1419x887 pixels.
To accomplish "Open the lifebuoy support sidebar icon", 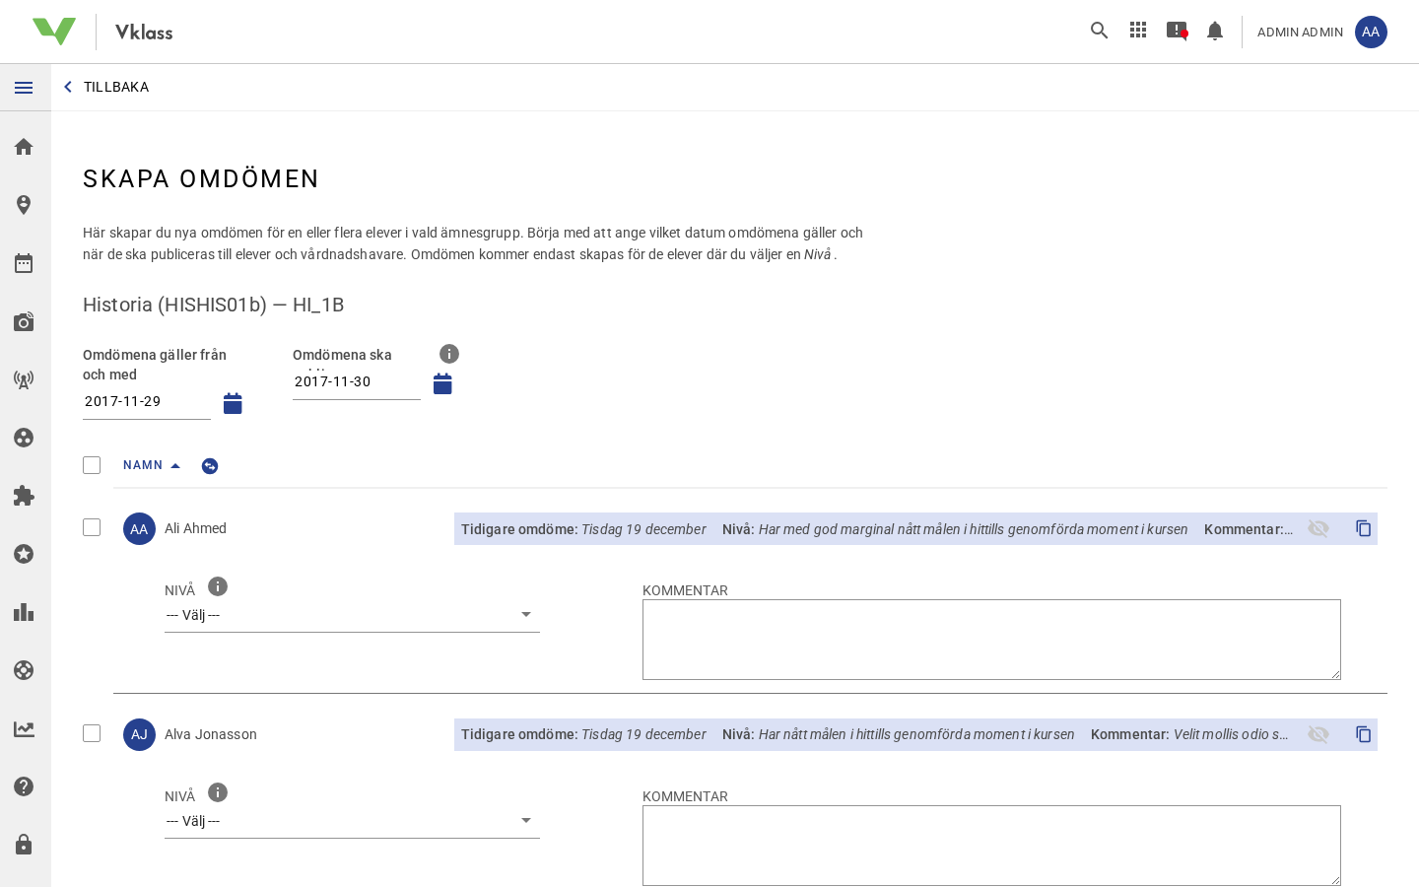I will (24, 670).
